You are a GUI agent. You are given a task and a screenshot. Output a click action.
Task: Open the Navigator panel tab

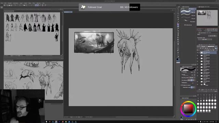(202, 7)
